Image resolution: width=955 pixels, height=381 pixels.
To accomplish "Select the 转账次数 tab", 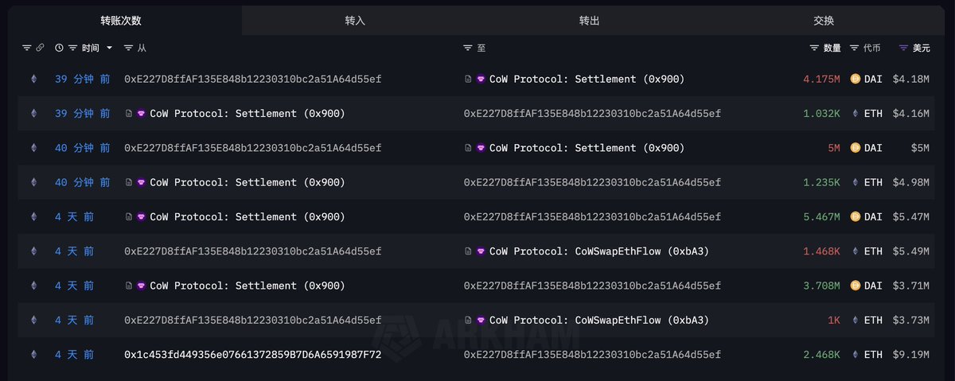I will pos(121,20).
